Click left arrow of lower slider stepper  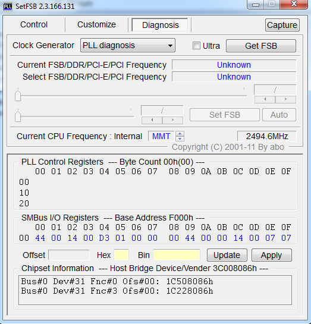pos(152,120)
